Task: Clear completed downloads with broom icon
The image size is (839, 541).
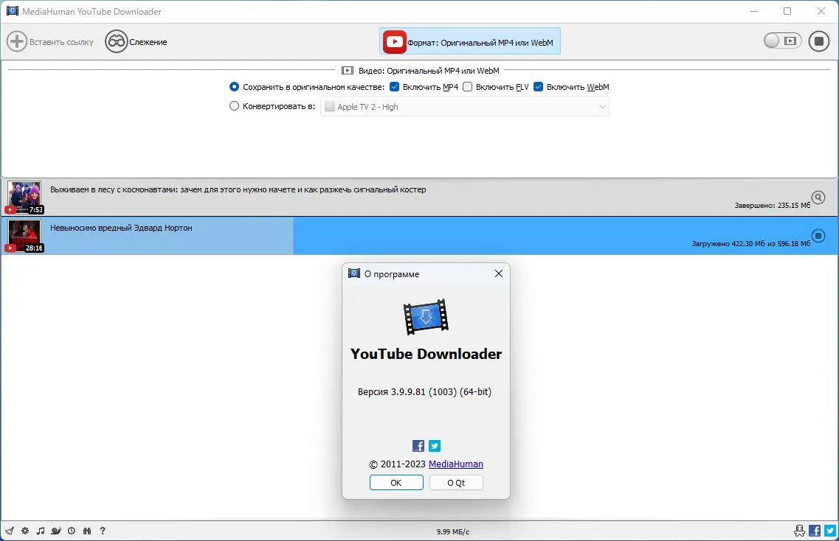Action: click(x=10, y=530)
